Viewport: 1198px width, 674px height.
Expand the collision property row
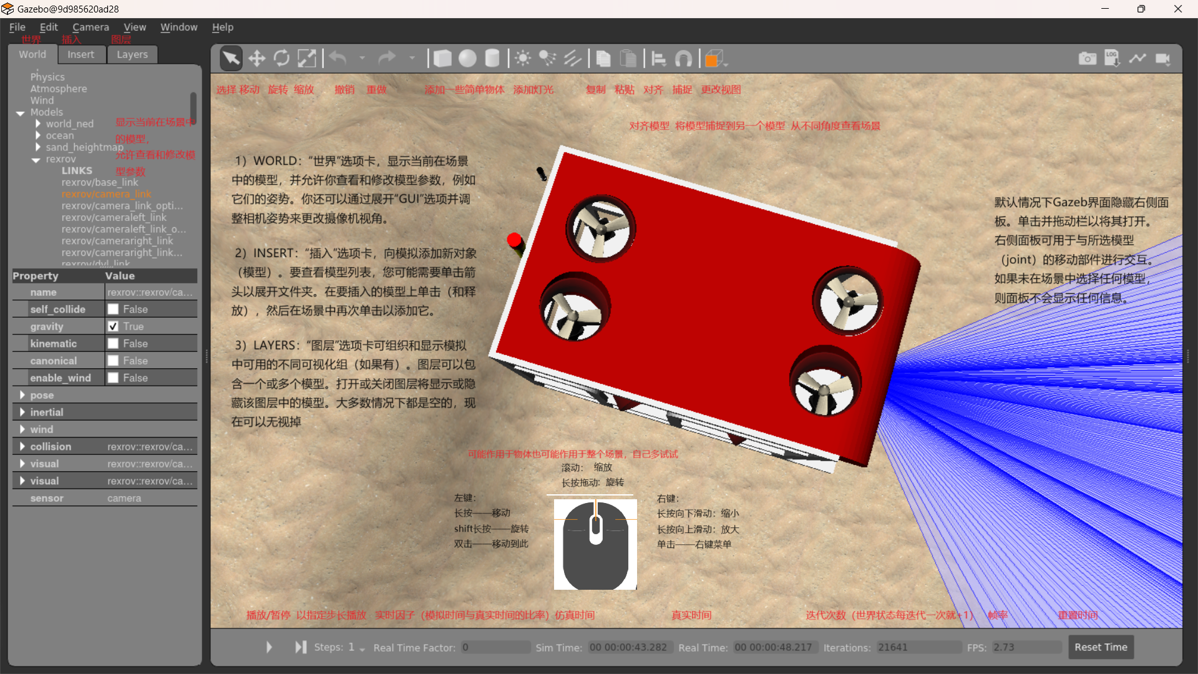[x=22, y=446]
